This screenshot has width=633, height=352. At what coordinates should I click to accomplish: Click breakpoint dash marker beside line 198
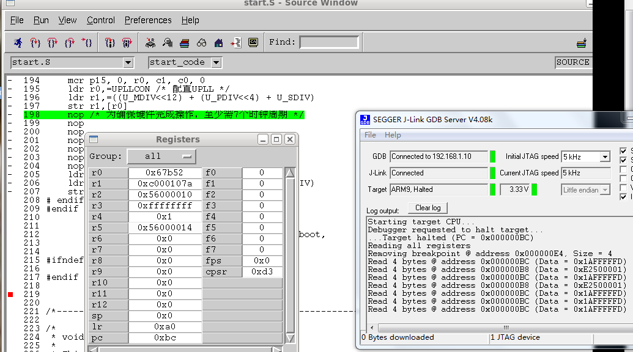(x=10, y=114)
